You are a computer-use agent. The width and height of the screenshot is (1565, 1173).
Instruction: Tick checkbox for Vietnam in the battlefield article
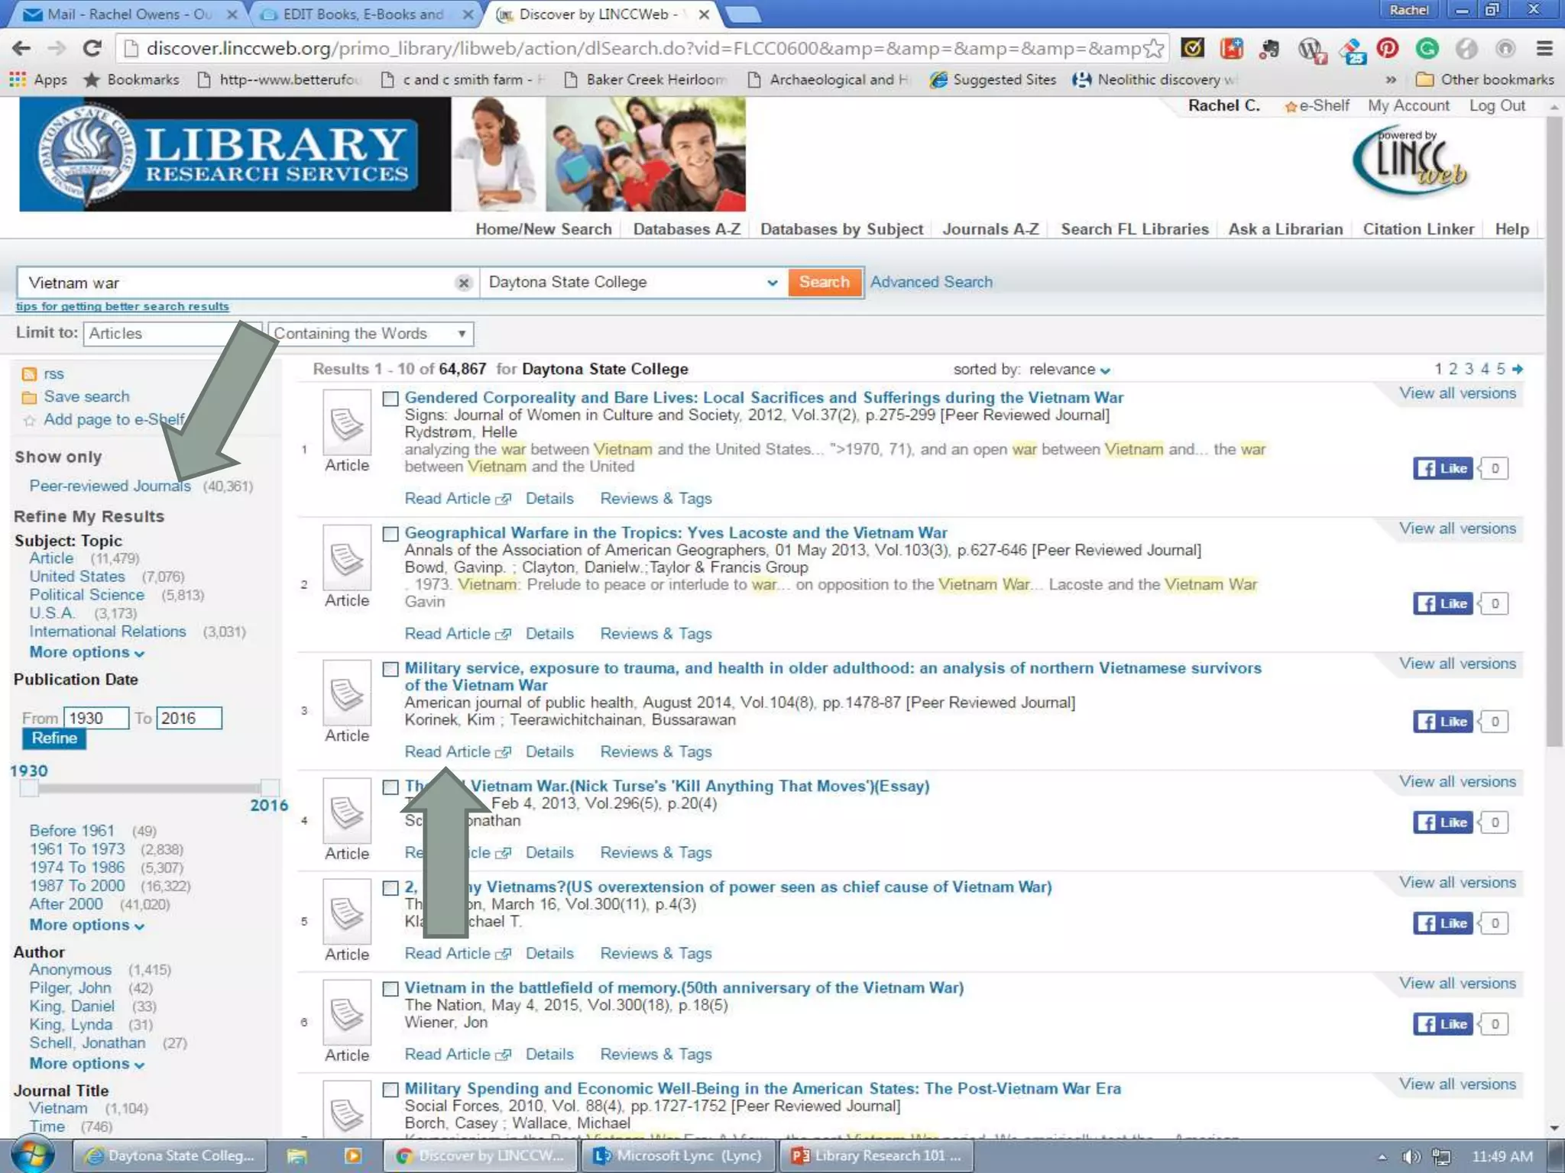click(390, 989)
